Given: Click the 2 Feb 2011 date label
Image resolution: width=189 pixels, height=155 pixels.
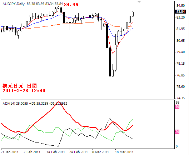Looking at the screenshot, I should click(32, 152).
